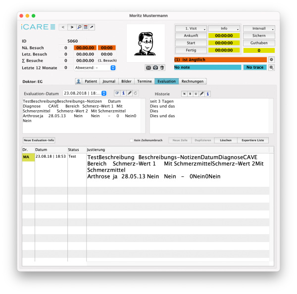Click the envelope mail icon under photo
The height and width of the screenshot is (294, 297).
(x=148, y=67)
